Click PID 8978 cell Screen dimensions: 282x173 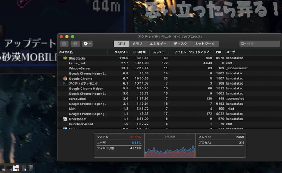[x=220, y=58]
